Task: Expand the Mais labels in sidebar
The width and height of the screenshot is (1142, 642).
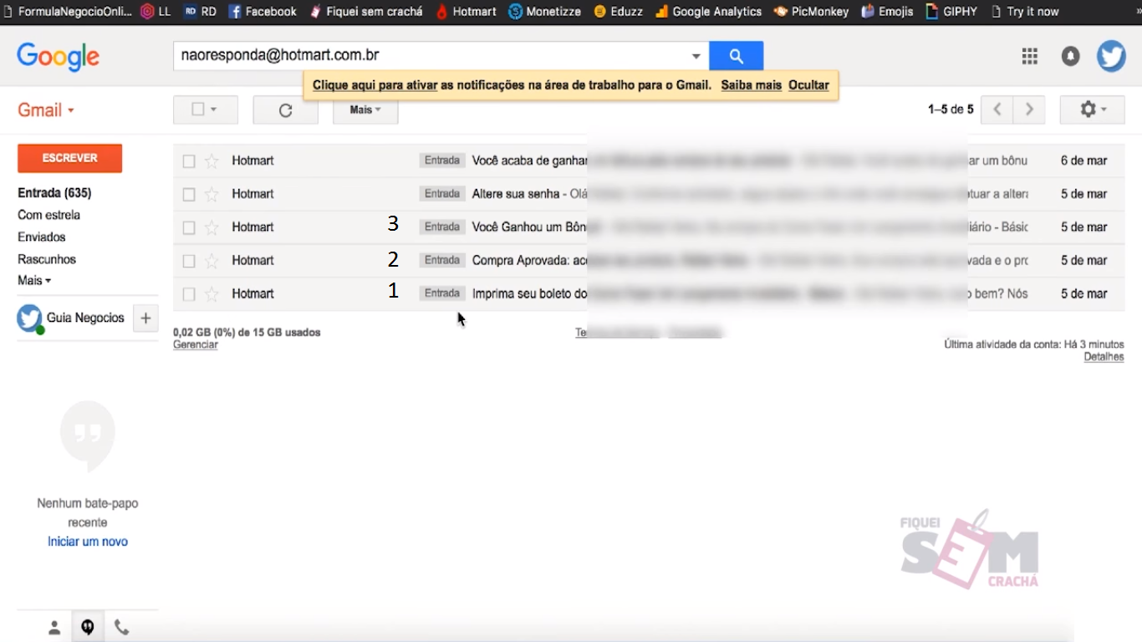Action: 34,281
